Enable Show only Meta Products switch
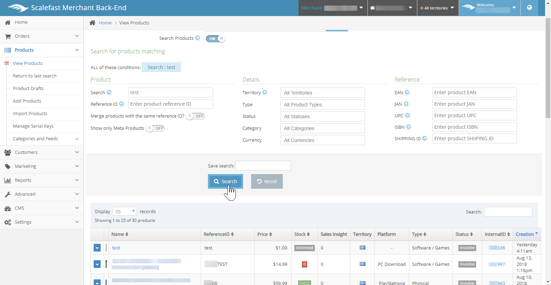 [x=155, y=128]
